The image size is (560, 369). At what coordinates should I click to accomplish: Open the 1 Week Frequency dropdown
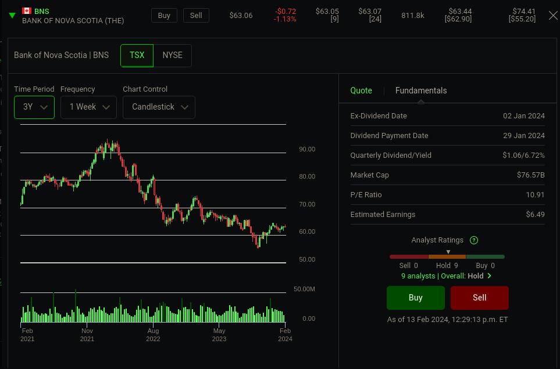[x=88, y=107]
